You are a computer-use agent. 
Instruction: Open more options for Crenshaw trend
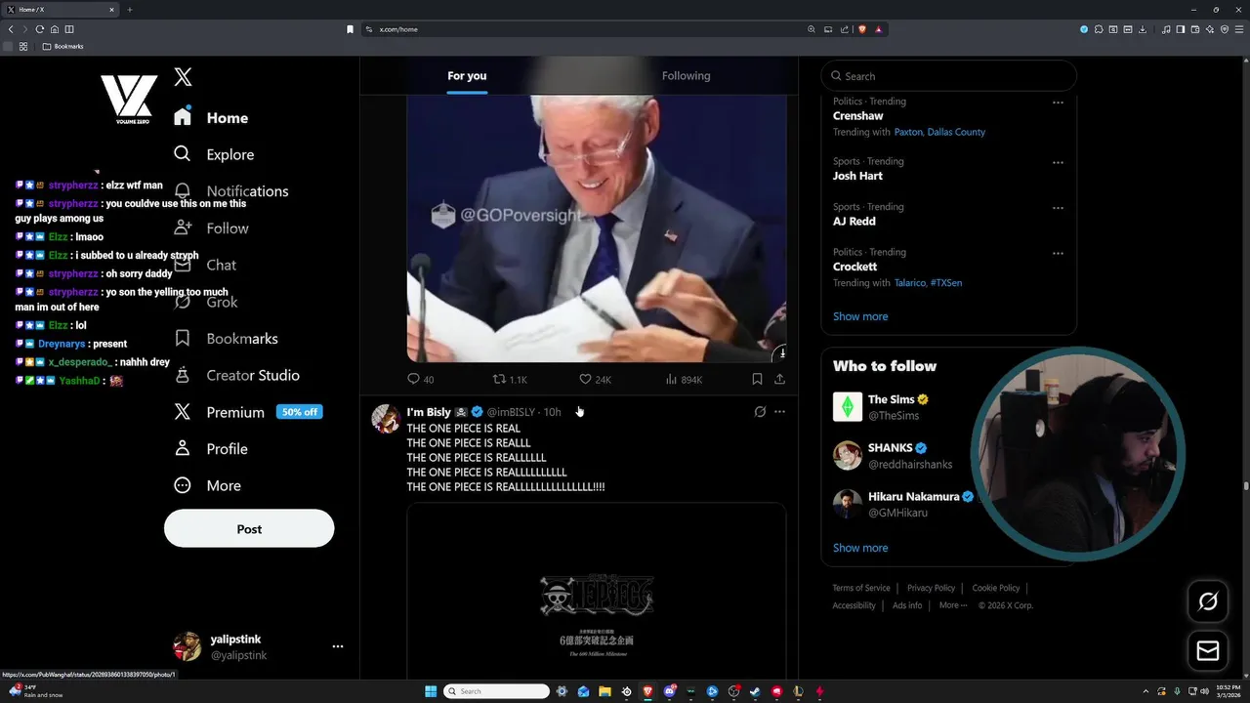click(x=1058, y=103)
